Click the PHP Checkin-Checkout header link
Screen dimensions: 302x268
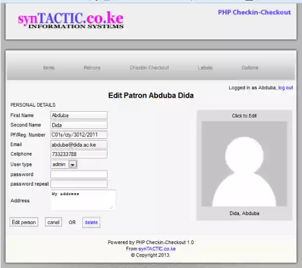(x=254, y=12)
